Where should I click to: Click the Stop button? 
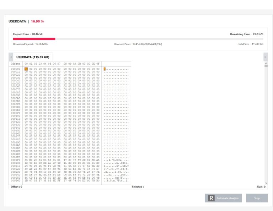[x=257, y=198]
